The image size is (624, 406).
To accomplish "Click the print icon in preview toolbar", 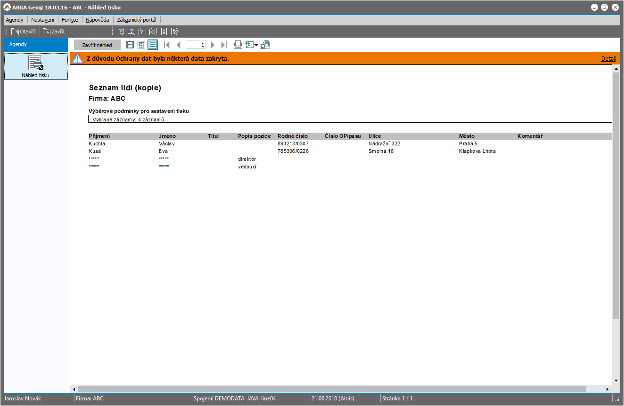I will [x=238, y=45].
